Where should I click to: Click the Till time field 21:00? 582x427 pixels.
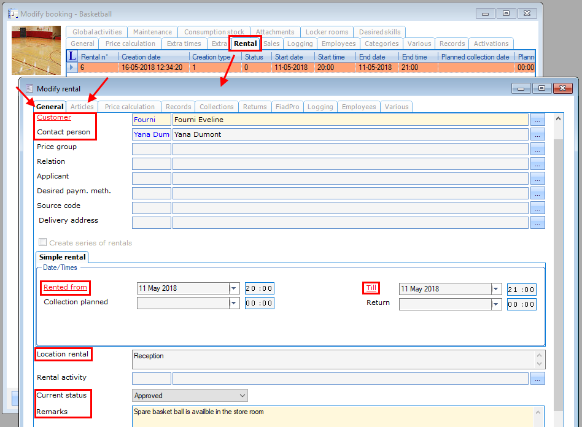tap(521, 290)
